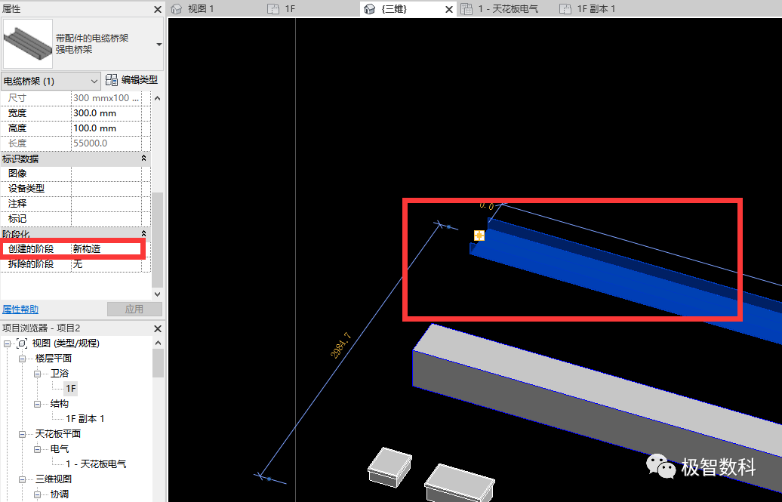
Task: Close the 属性 properties panel
Action: (x=158, y=9)
